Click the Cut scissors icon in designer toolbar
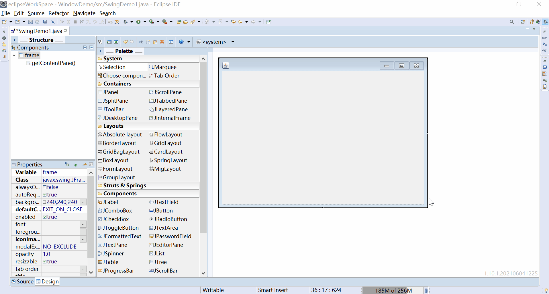549x294 pixels. (x=141, y=42)
